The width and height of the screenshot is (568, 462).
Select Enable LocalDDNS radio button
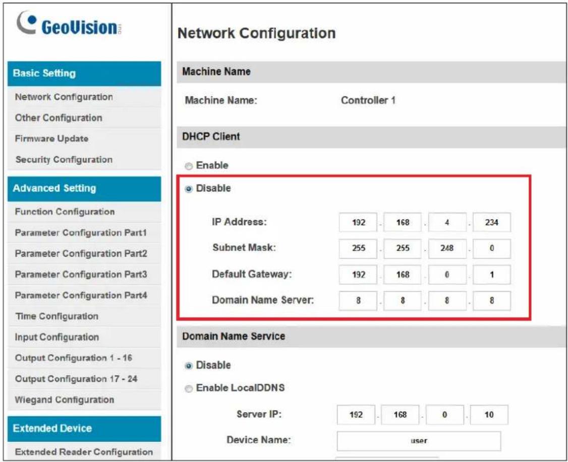tap(188, 388)
